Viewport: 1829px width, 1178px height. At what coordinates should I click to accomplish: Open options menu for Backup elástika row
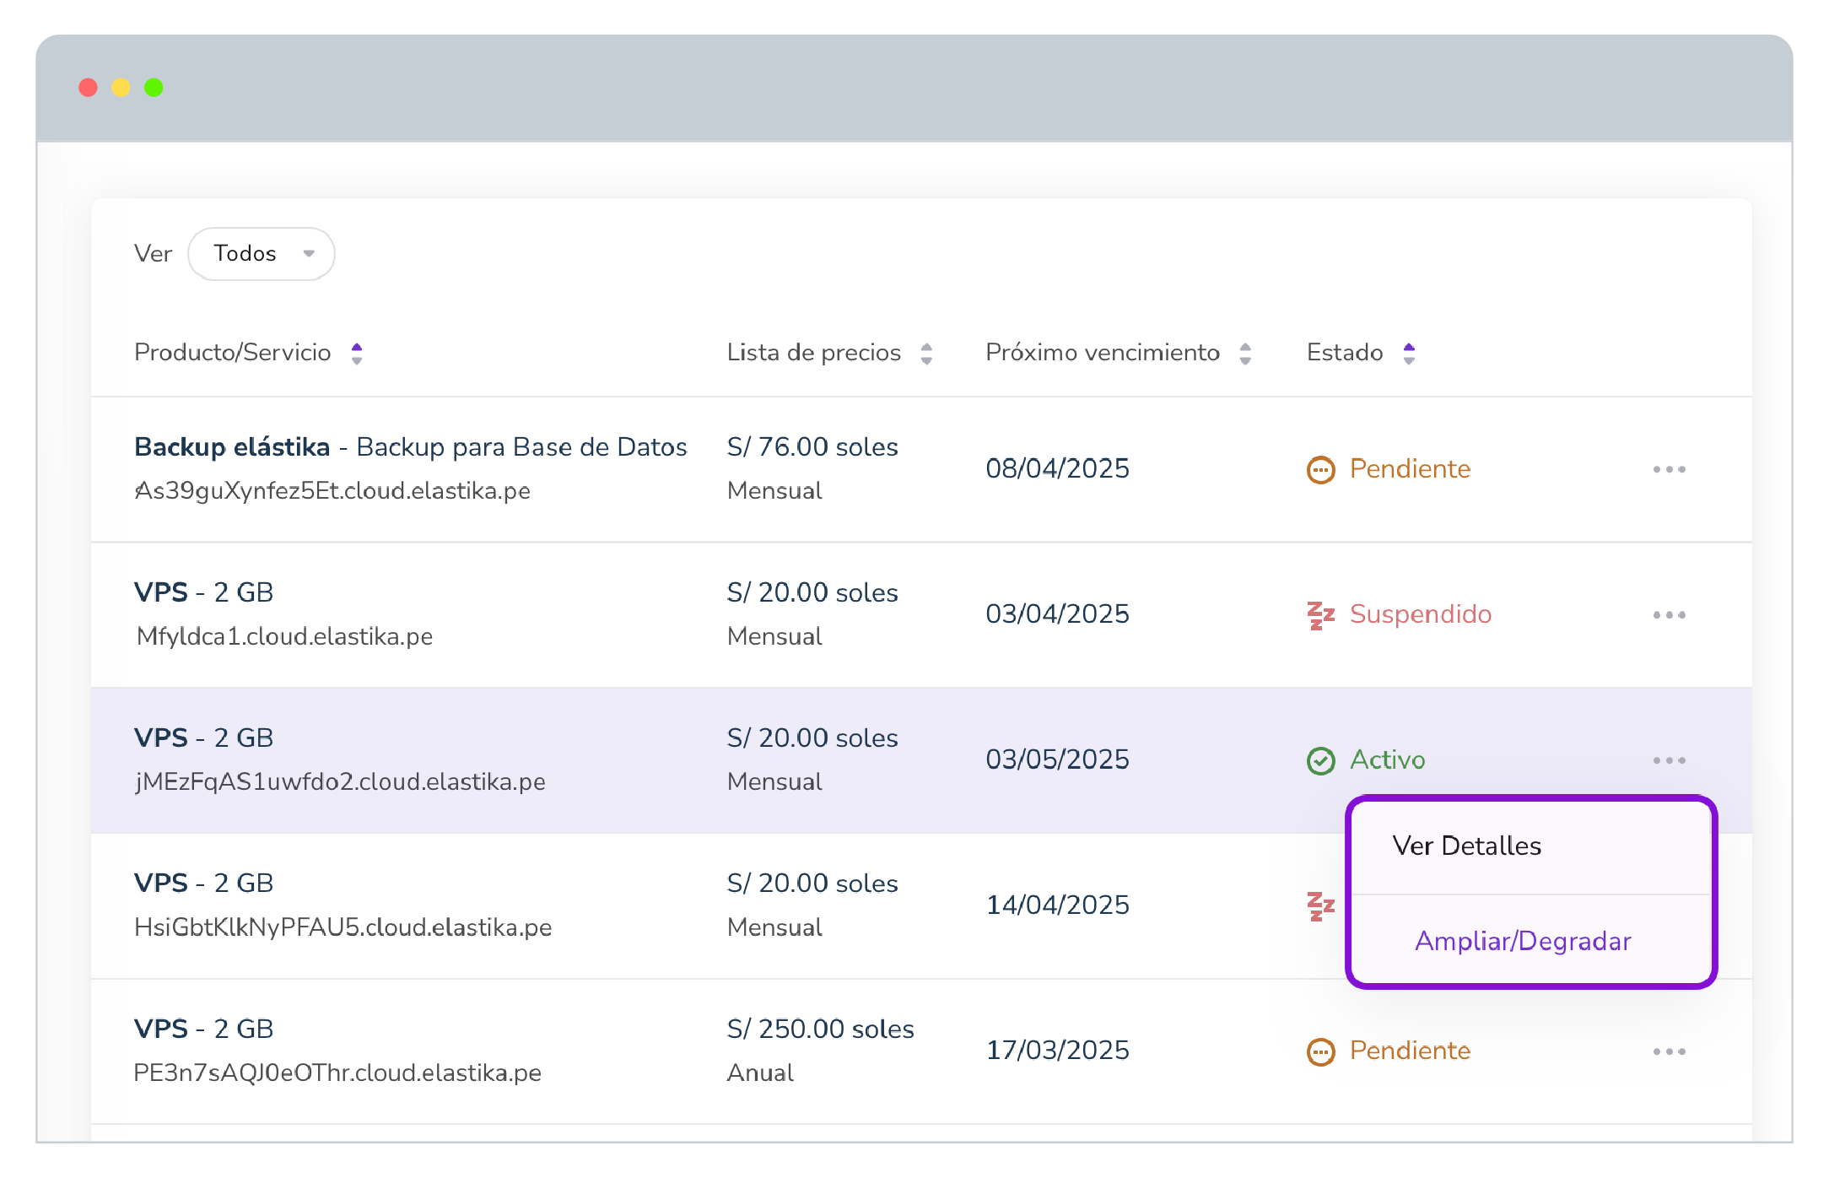tap(1669, 469)
